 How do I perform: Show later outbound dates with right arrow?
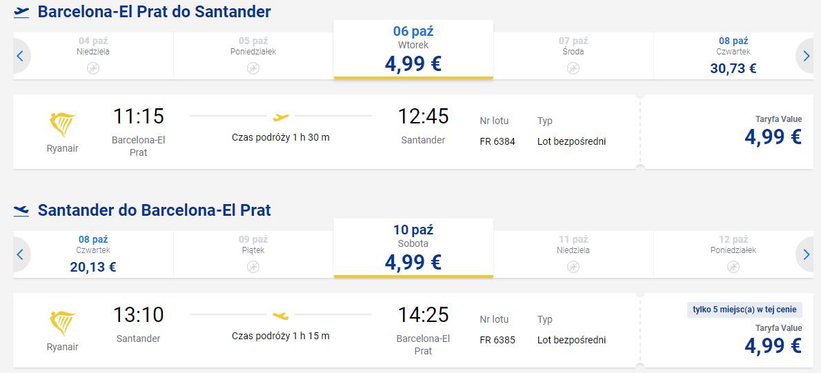(x=804, y=55)
